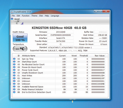Click the Attribute Name column header
Viewport: 123px width, 108px height.
click(38, 56)
